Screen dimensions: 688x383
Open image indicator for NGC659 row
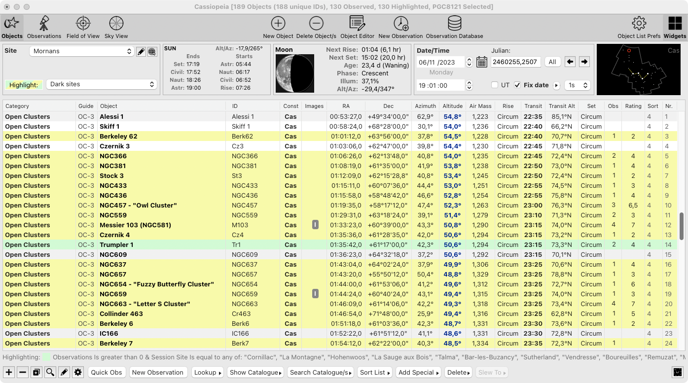point(315,294)
